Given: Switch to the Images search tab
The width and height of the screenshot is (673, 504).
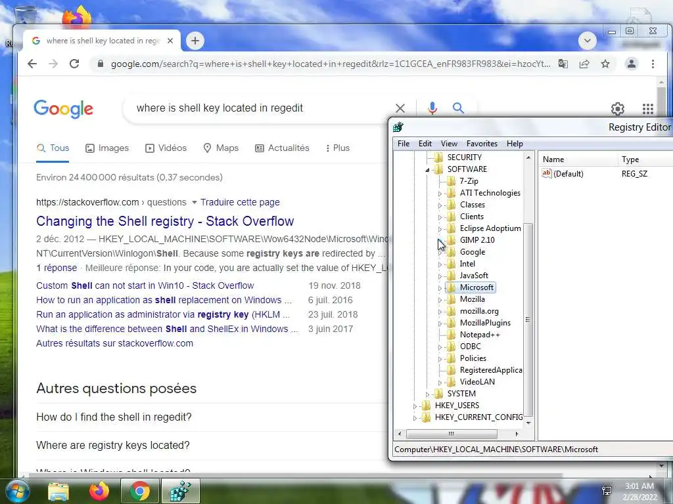Looking at the screenshot, I should coord(107,148).
